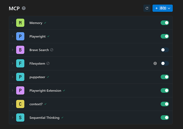183x129 pixels.
Task: Click the green check next to Memory
Action: click(45, 23)
